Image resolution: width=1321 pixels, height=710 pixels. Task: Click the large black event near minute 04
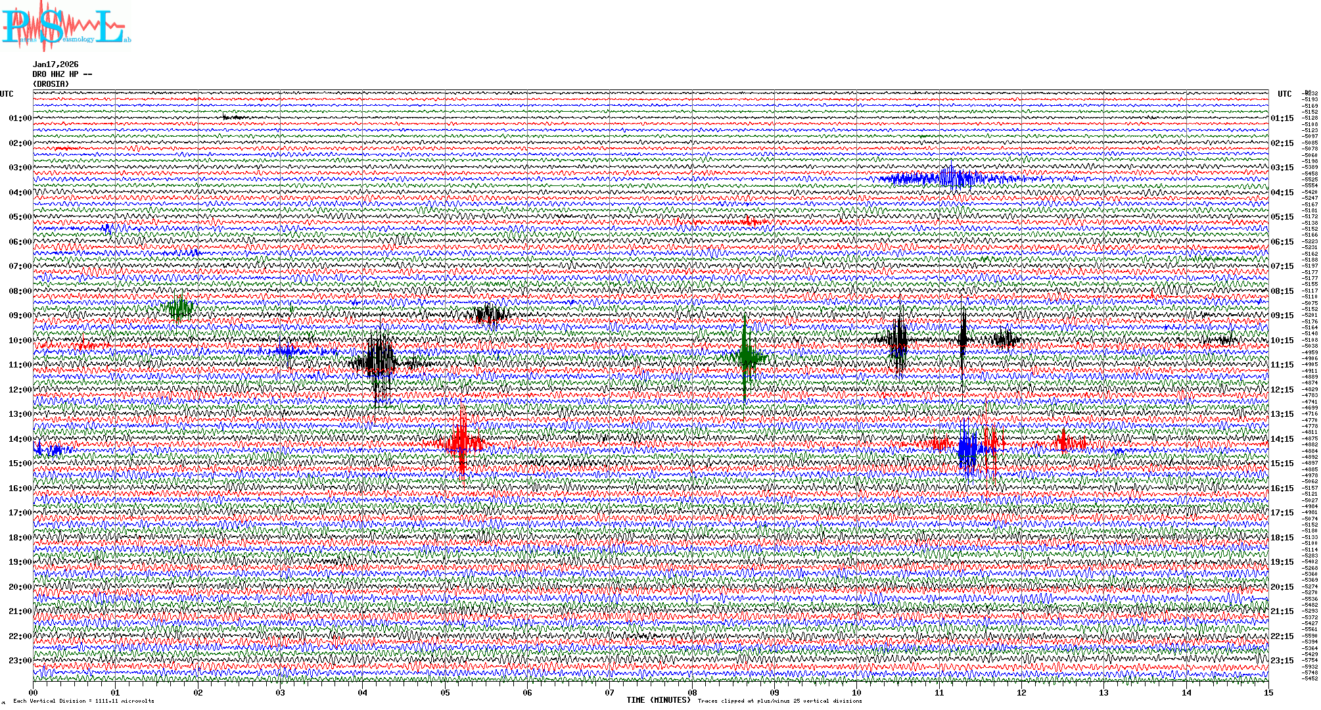(x=379, y=362)
